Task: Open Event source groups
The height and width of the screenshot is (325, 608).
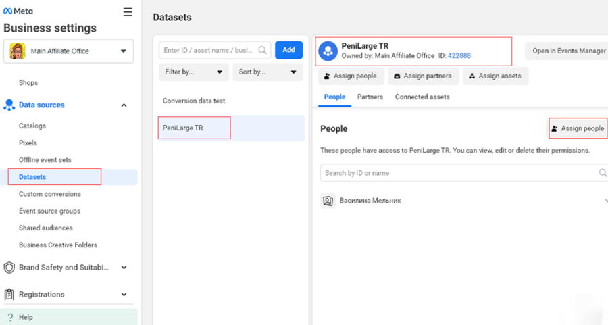Action: (x=49, y=211)
